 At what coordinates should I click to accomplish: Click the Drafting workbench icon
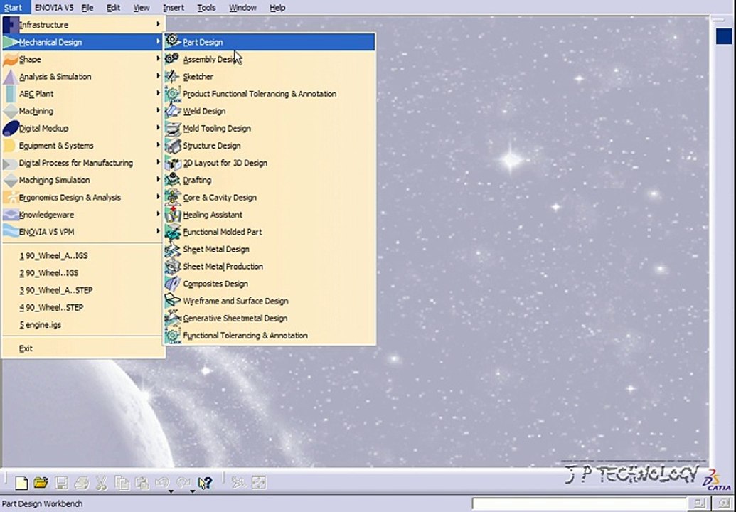tap(172, 180)
